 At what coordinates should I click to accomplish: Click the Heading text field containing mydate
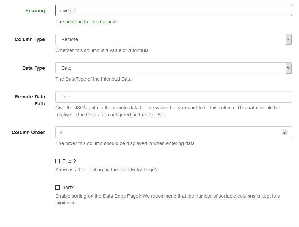click(x=174, y=11)
